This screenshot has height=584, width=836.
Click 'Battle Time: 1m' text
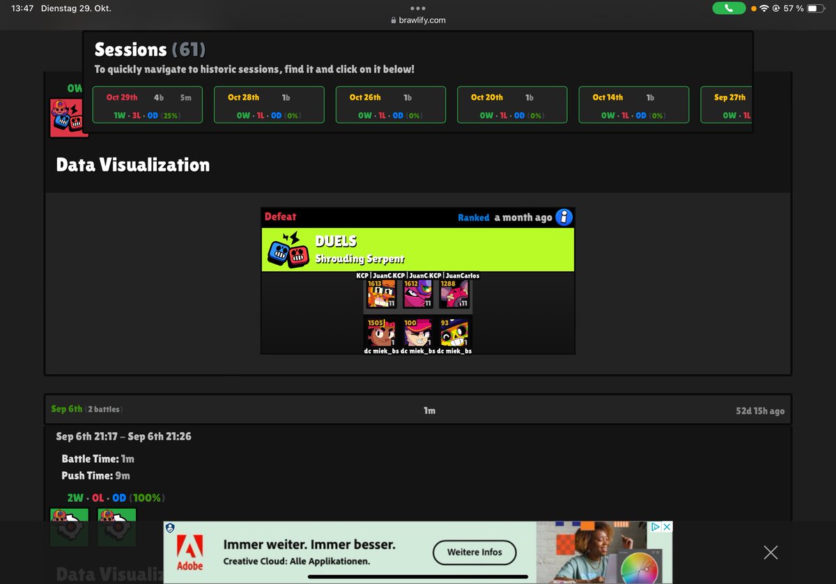(98, 459)
